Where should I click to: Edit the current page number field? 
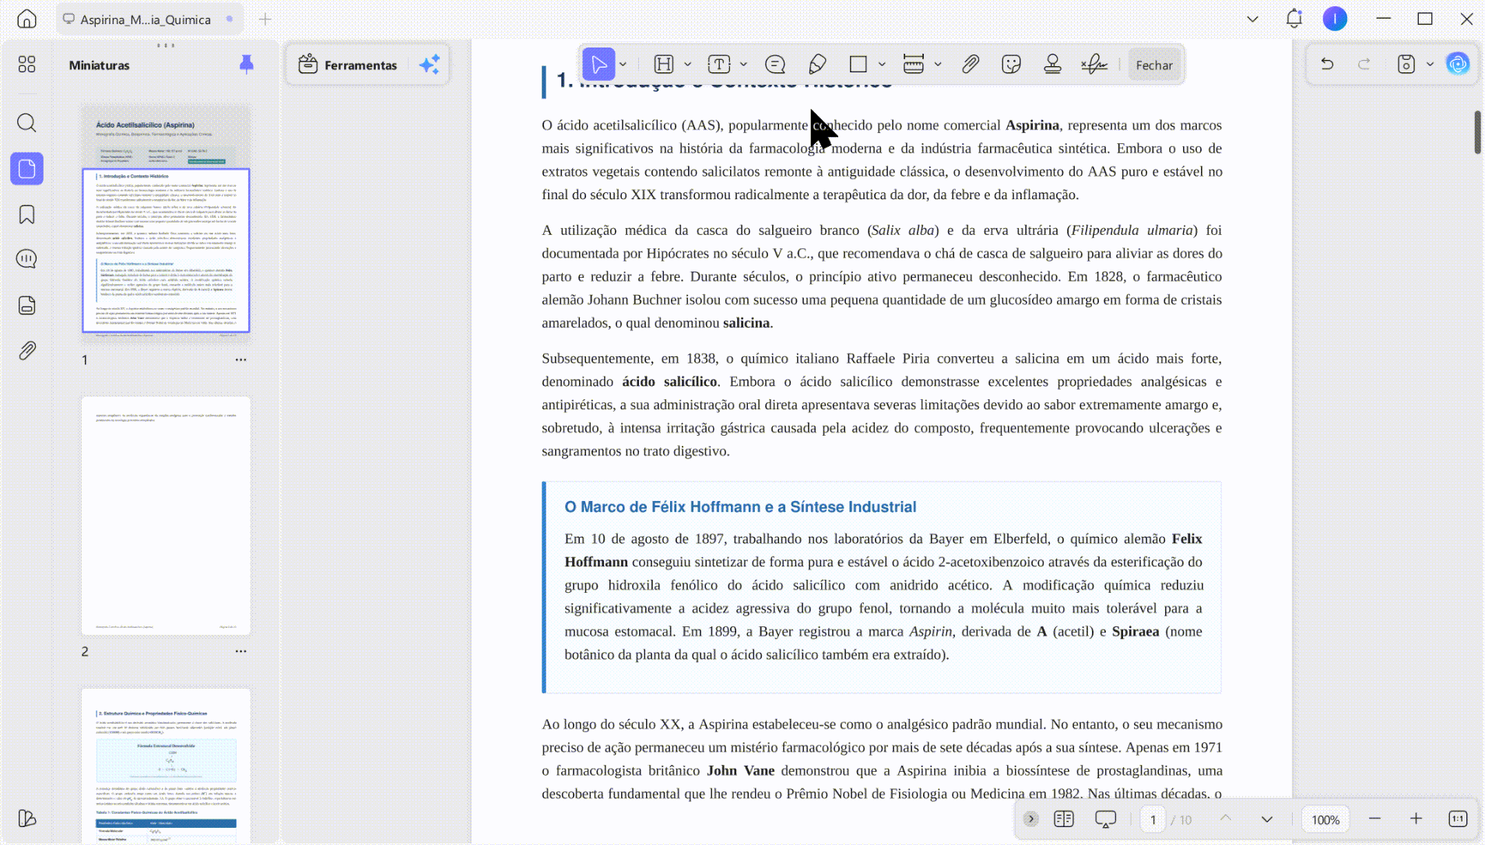[x=1153, y=819]
